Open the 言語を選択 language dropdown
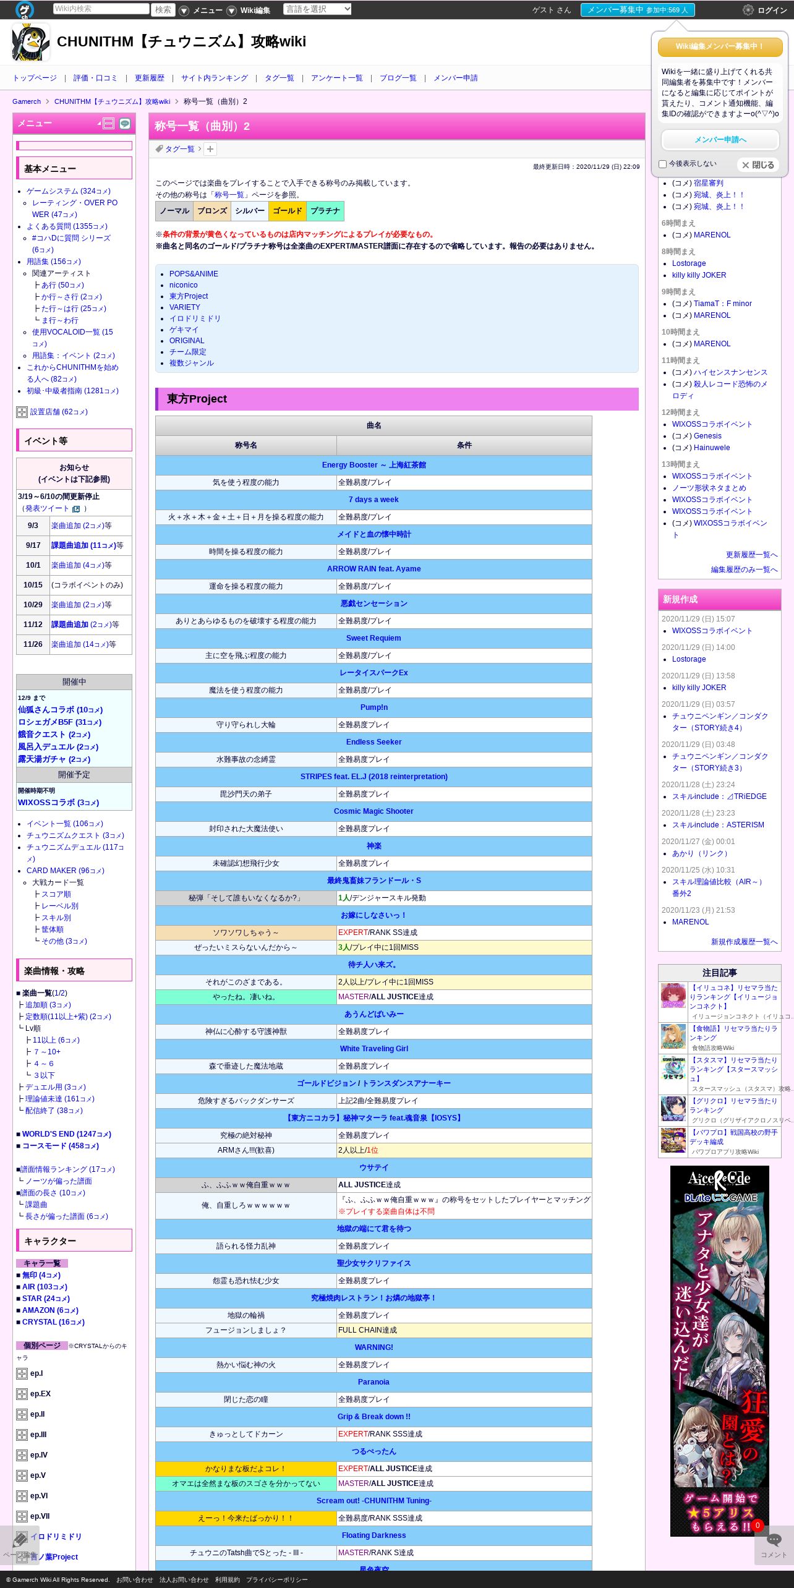 [317, 9]
